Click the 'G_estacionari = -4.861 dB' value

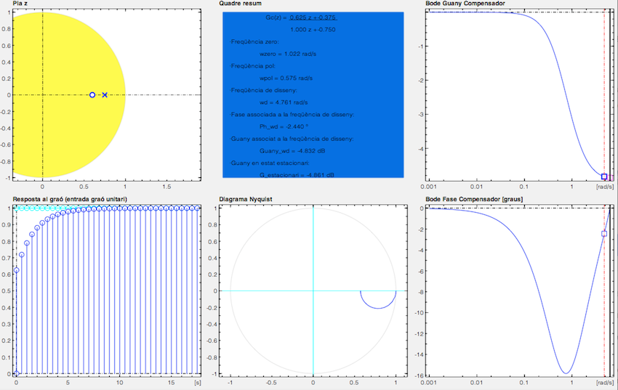(297, 175)
